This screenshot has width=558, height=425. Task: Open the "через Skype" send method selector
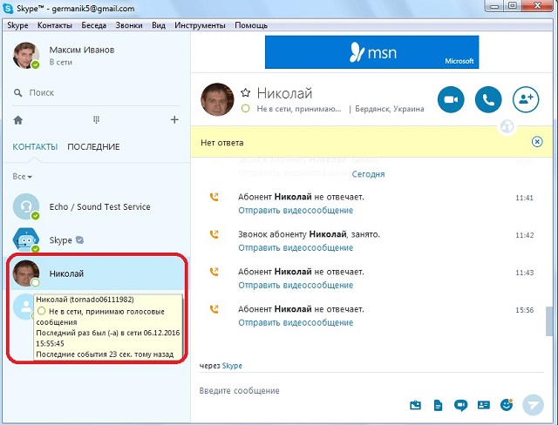pyautogui.click(x=232, y=366)
